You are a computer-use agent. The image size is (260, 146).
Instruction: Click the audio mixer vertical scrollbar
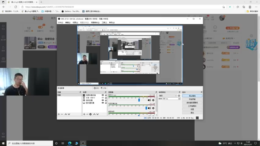point(156,104)
